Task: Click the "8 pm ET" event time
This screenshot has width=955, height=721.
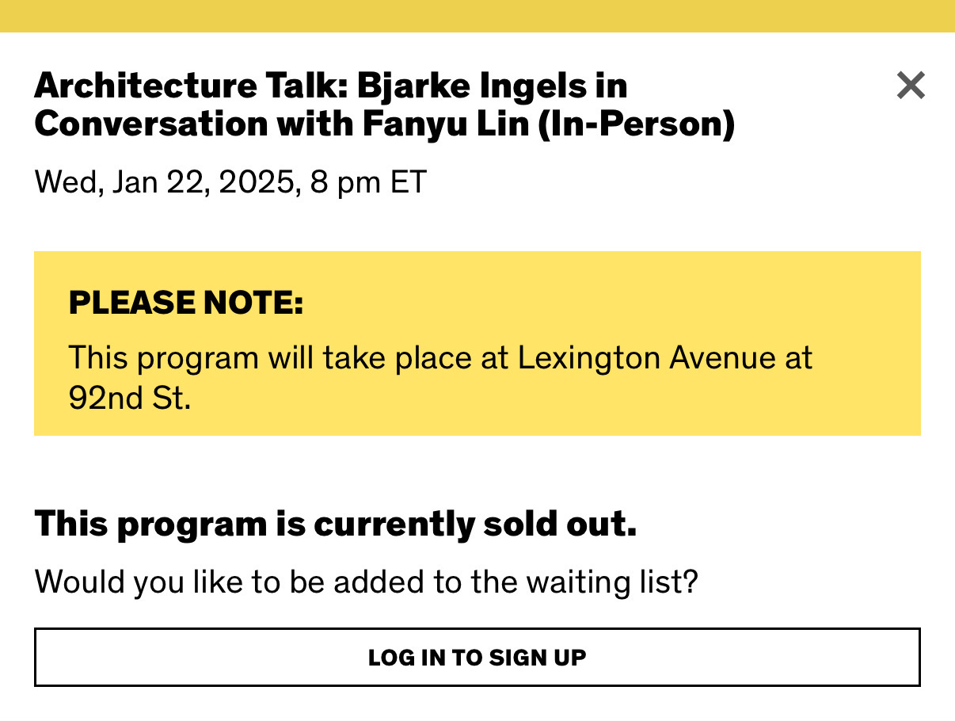Action: [365, 183]
